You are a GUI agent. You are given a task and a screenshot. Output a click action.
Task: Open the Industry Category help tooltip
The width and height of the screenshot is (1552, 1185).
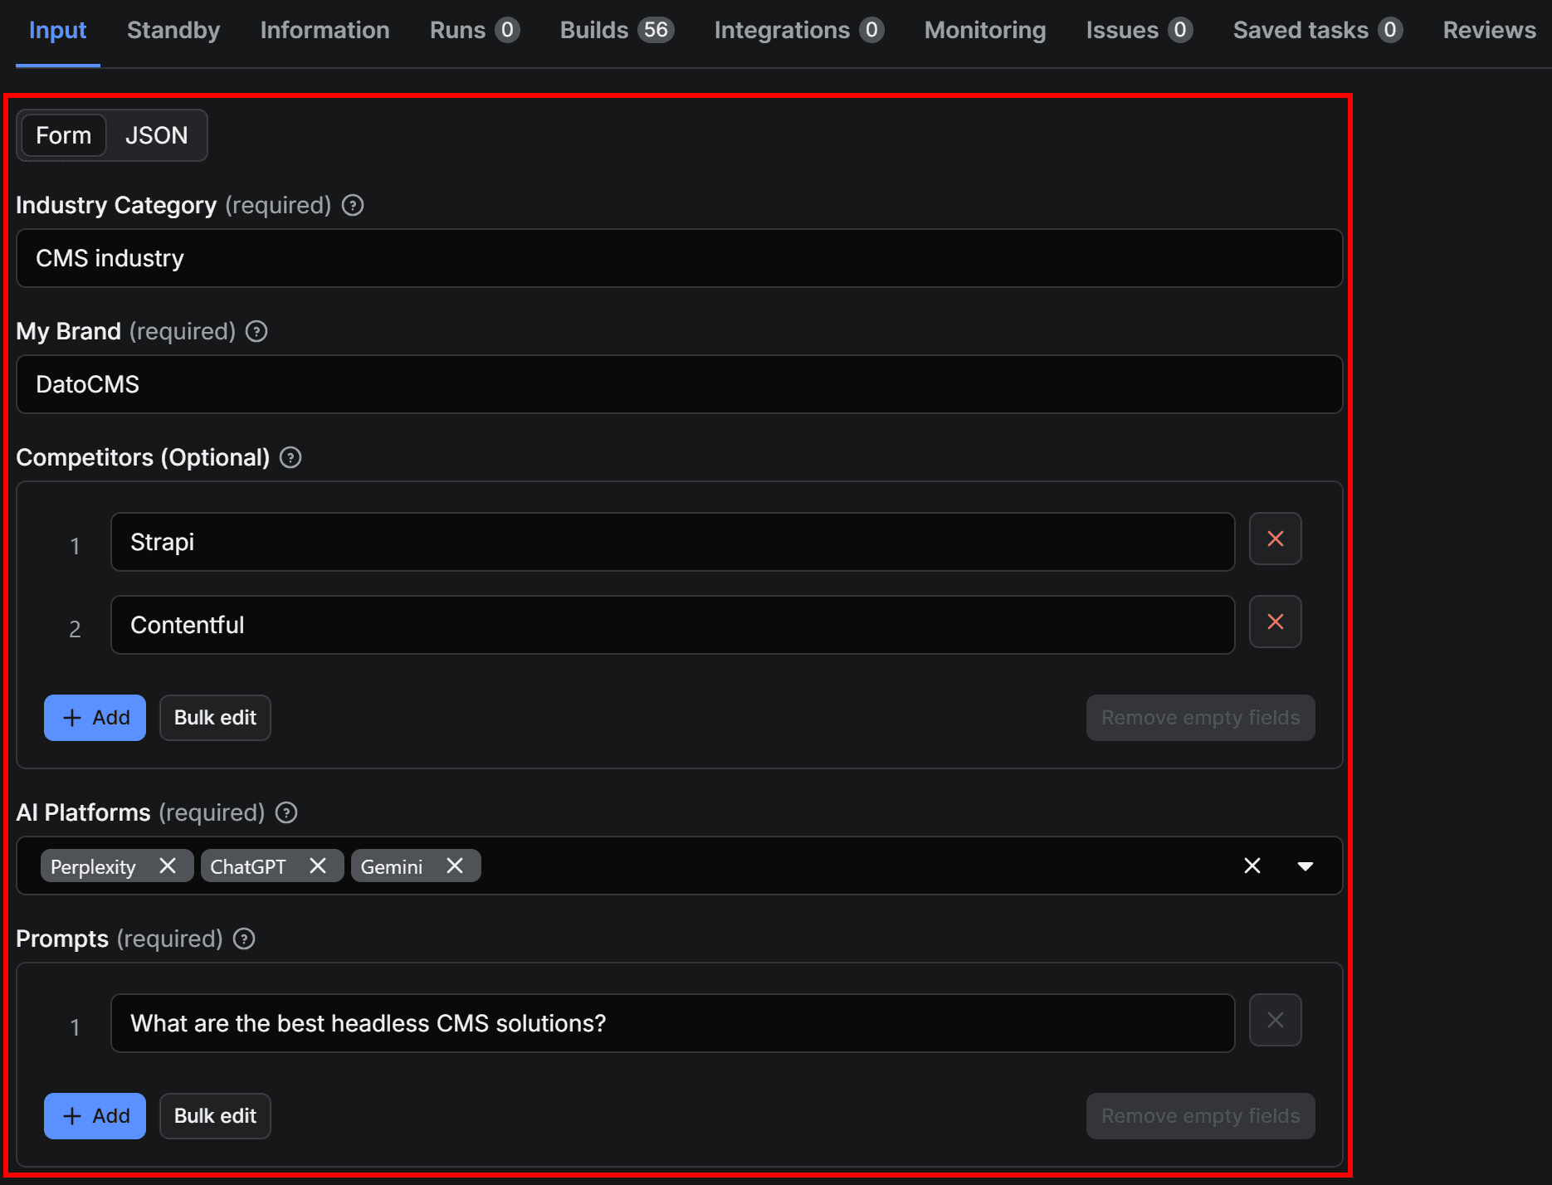(x=352, y=205)
